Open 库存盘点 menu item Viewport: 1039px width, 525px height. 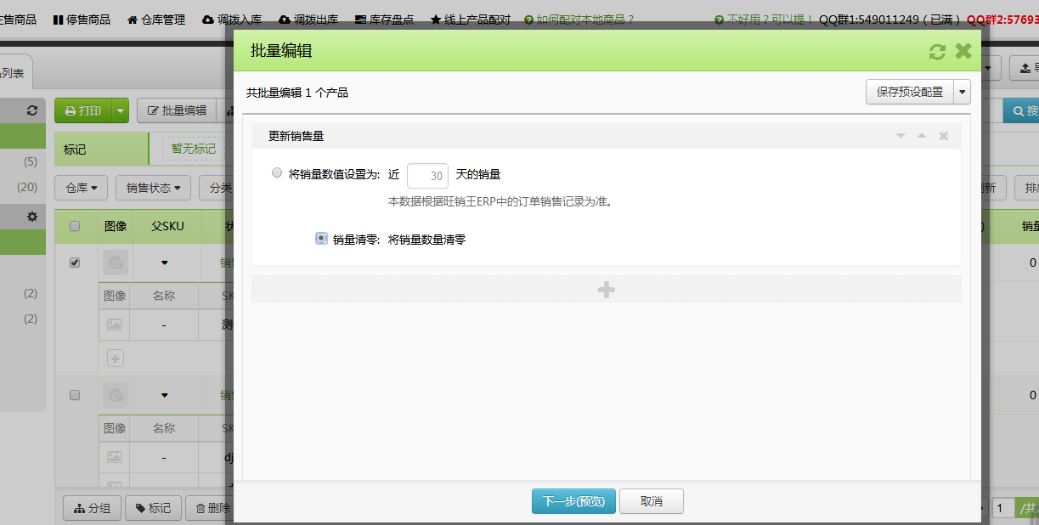click(384, 19)
